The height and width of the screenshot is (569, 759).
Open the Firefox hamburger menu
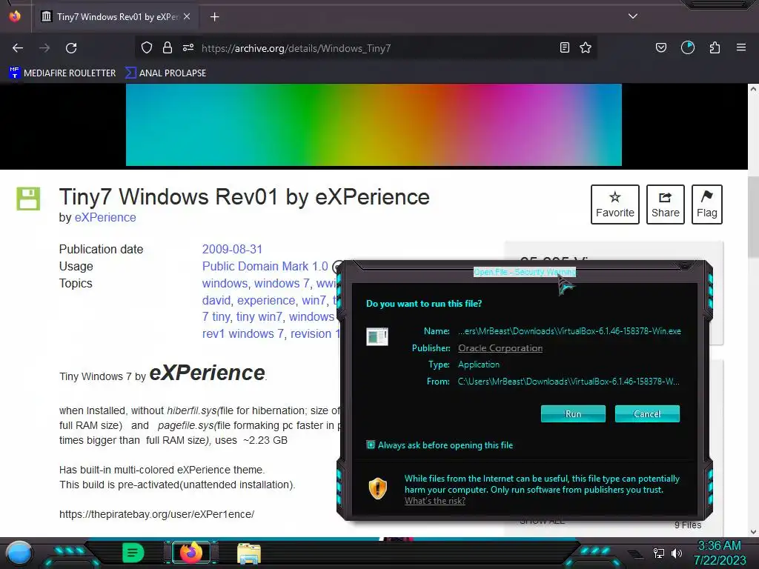coord(741,47)
